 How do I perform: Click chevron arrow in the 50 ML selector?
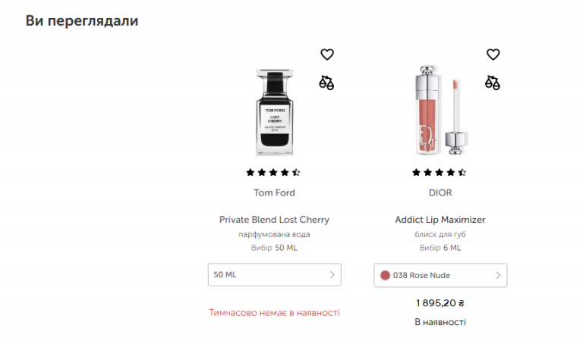(332, 275)
